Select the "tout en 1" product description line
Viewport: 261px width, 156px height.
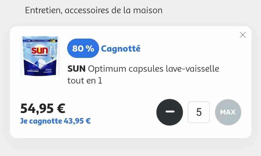pos(84,81)
